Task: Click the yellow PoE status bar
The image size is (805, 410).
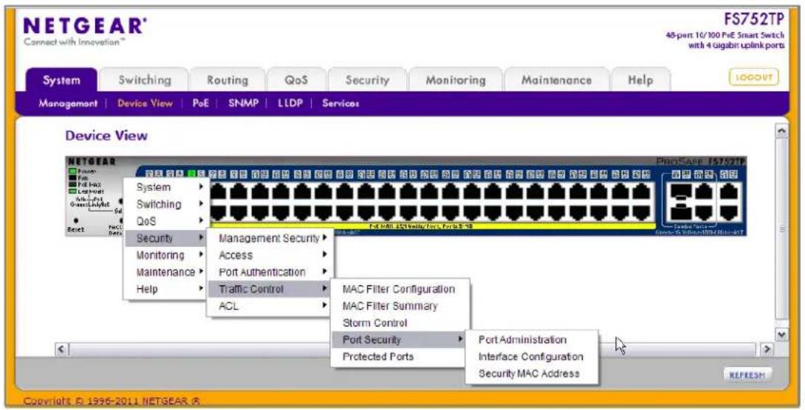Action: pyautogui.click(x=433, y=226)
